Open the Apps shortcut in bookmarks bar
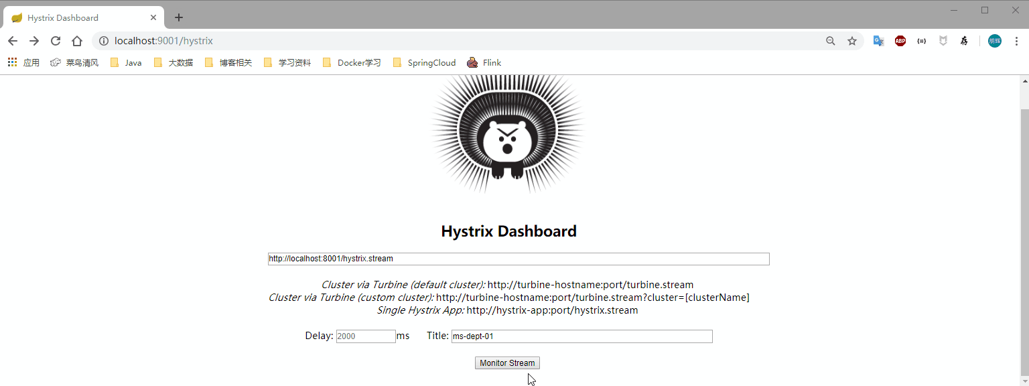Viewport: 1029px width, 386px height. coord(23,62)
